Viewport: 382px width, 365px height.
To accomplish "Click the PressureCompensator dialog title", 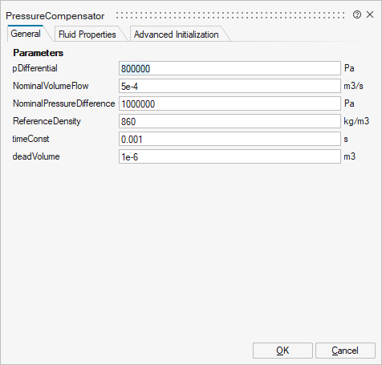I will 55,16.
